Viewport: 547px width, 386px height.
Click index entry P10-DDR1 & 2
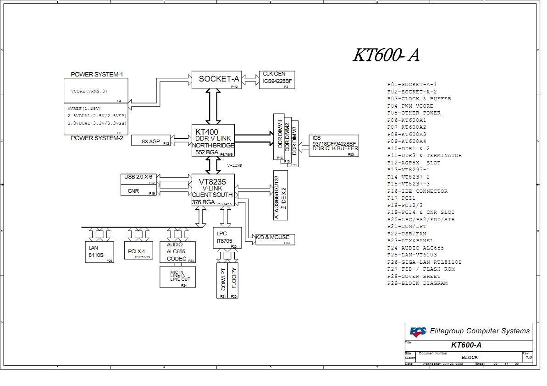(408, 148)
